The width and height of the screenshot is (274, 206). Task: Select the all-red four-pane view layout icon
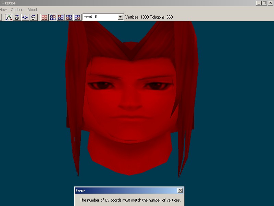click(45, 17)
